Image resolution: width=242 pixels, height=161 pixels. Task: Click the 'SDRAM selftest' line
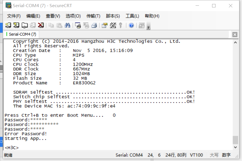[x=104, y=92]
